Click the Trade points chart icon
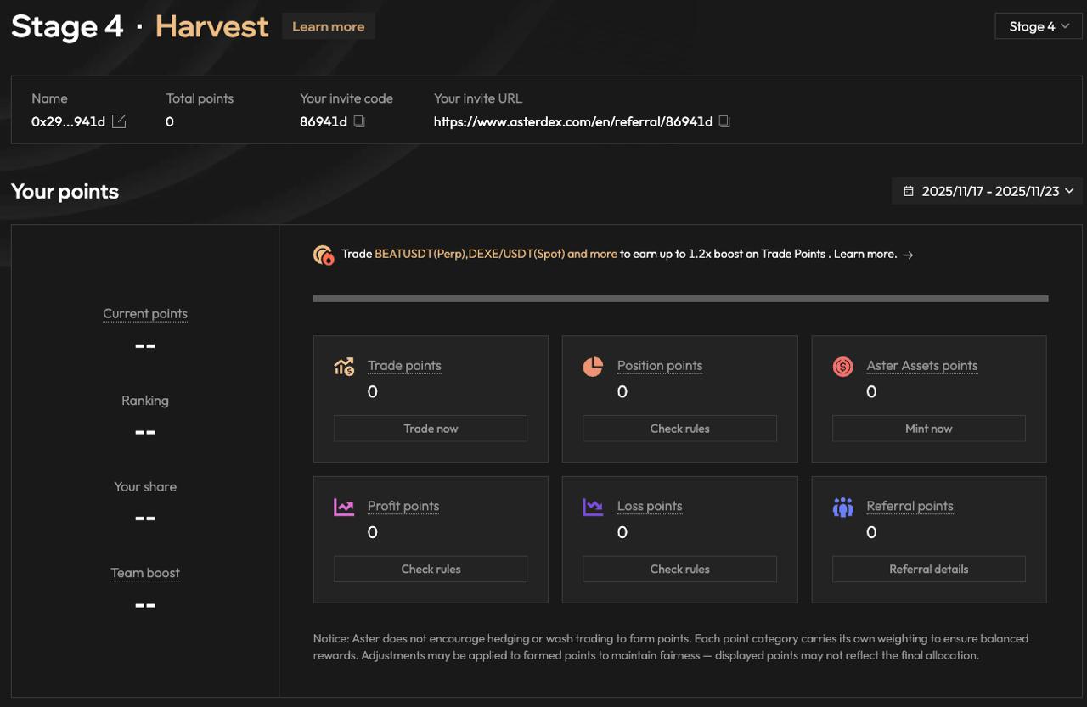Viewport: 1087px width, 707px height. coord(344,367)
